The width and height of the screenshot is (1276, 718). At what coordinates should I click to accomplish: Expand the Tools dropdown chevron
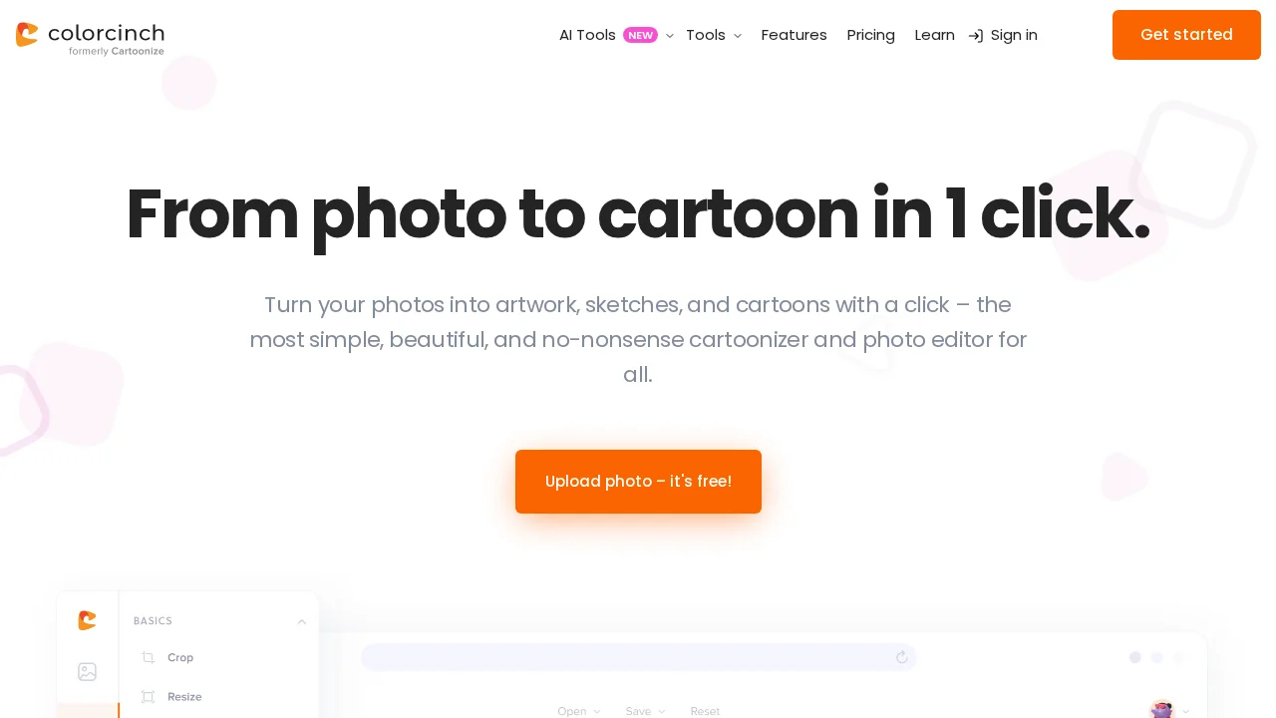738,36
